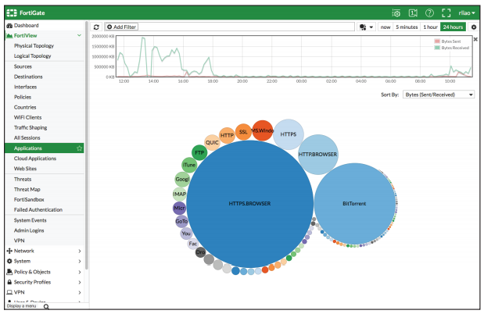
Task: Open the help question mark icon
Action: coord(429,12)
